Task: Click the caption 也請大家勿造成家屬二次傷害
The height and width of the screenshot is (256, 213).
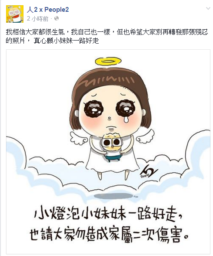Action: [109, 235]
